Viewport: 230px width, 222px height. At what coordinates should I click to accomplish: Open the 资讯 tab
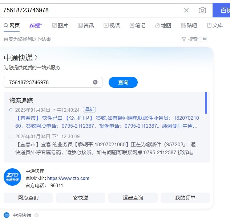(86, 25)
